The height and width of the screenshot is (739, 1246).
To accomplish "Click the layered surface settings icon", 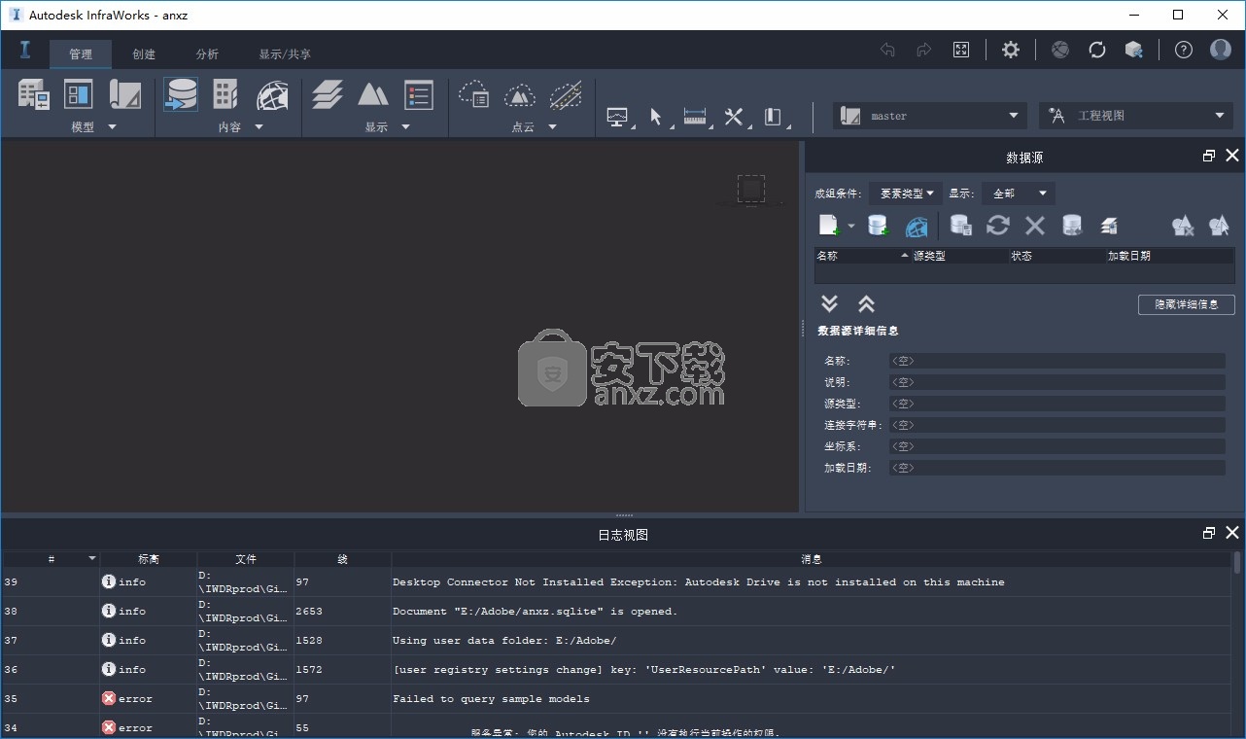I will [x=1109, y=226].
